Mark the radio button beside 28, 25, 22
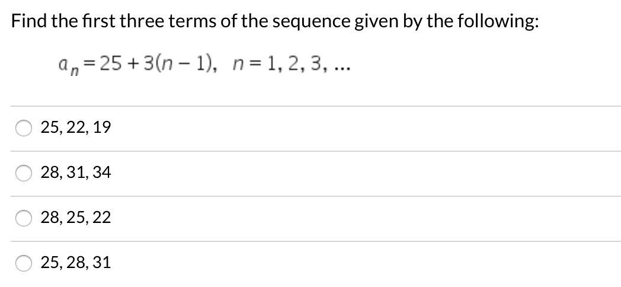The width and height of the screenshot is (621, 287). tap(24, 218)
